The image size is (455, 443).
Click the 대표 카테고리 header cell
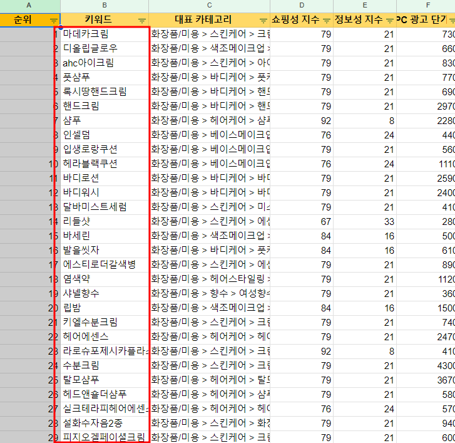[209, 20]
